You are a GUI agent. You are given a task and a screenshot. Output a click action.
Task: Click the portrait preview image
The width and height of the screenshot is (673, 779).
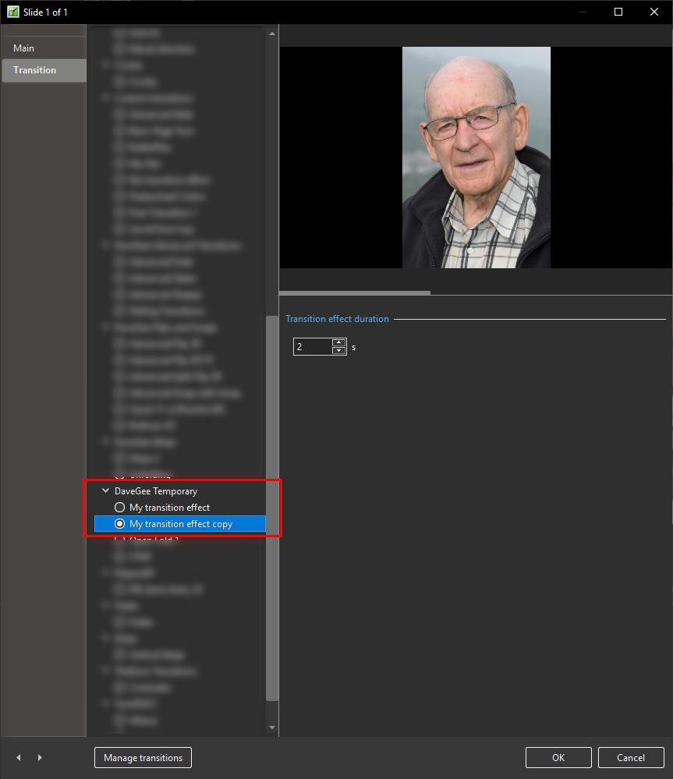[476, 157]
